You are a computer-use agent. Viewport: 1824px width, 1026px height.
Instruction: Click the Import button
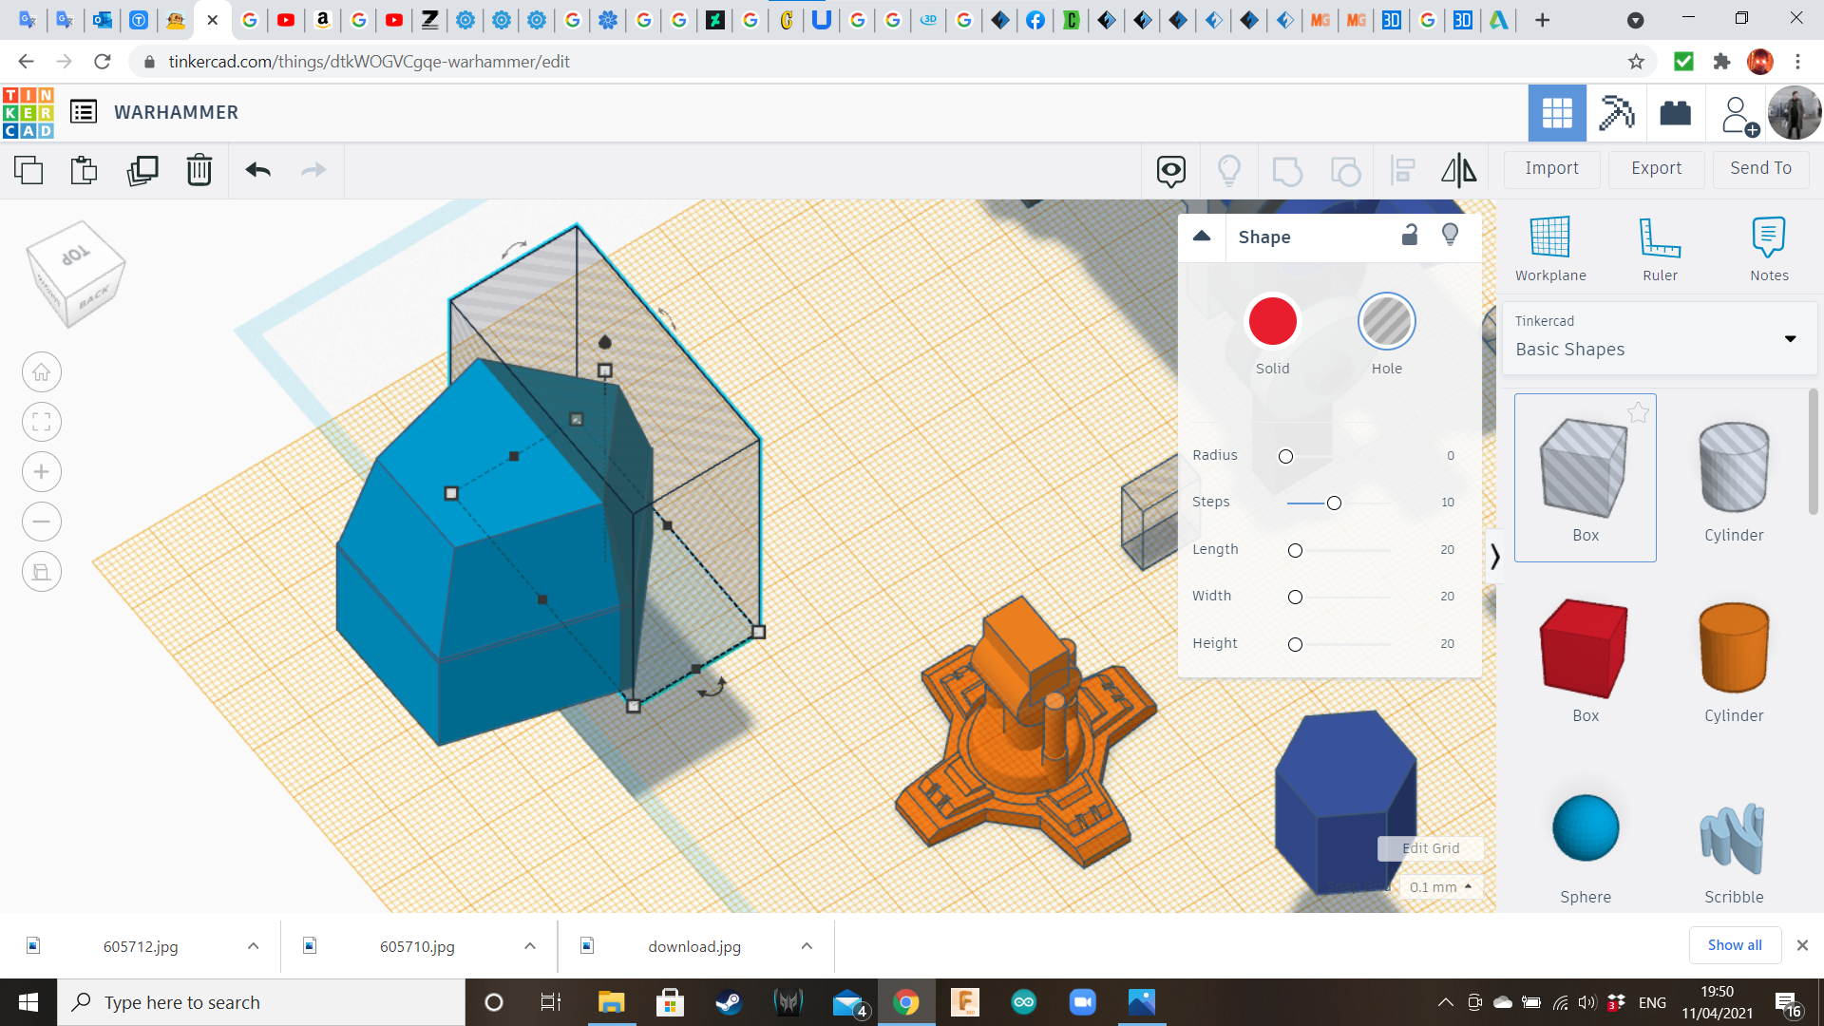pos(1551,168)
